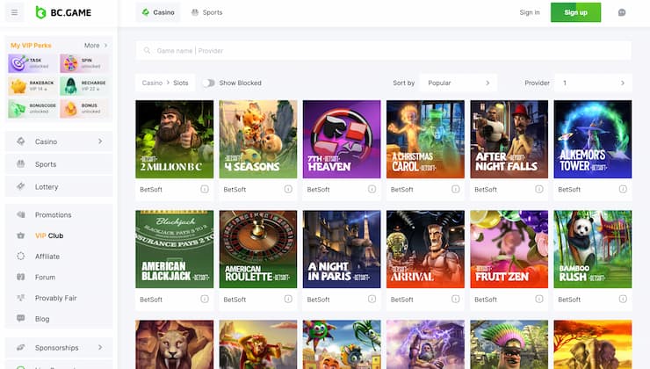The image size is (650, 369).
Task: Open the American Blackjack thumbnail
Action: click(175, 250)
